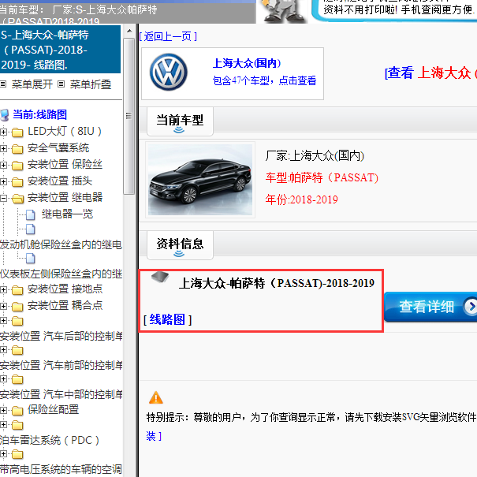
Task: Click the gray book icon beside 上海大众-帕萨特
Action: (x=160, y=277)
